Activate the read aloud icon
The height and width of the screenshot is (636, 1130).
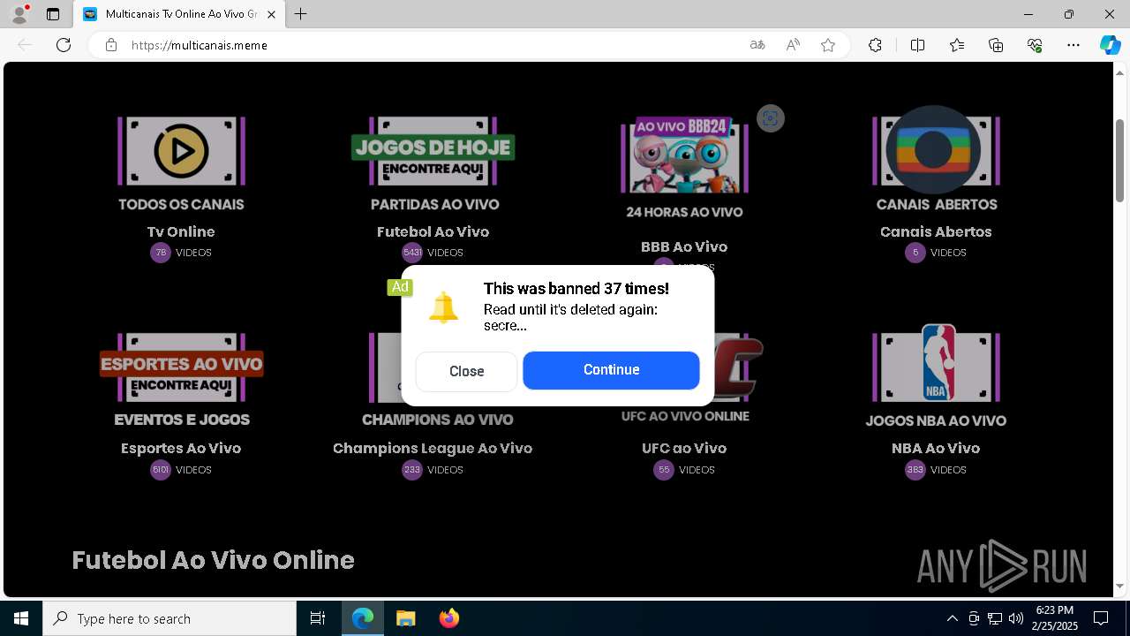[793, 45]
